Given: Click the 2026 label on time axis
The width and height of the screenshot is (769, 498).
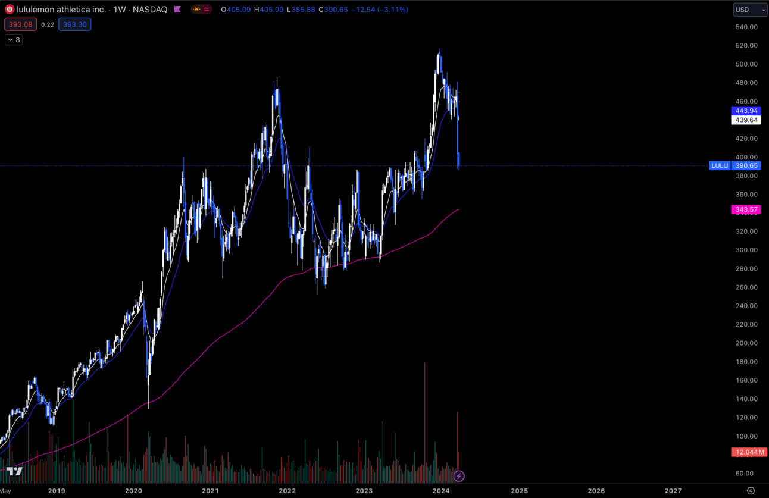Looking at the screenshot, I should click(596, 491).
